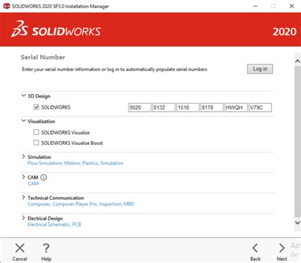
Task: Uncheck the SOLIDWORKS 3D Design checkbox
Action: [x=36, y=107]
